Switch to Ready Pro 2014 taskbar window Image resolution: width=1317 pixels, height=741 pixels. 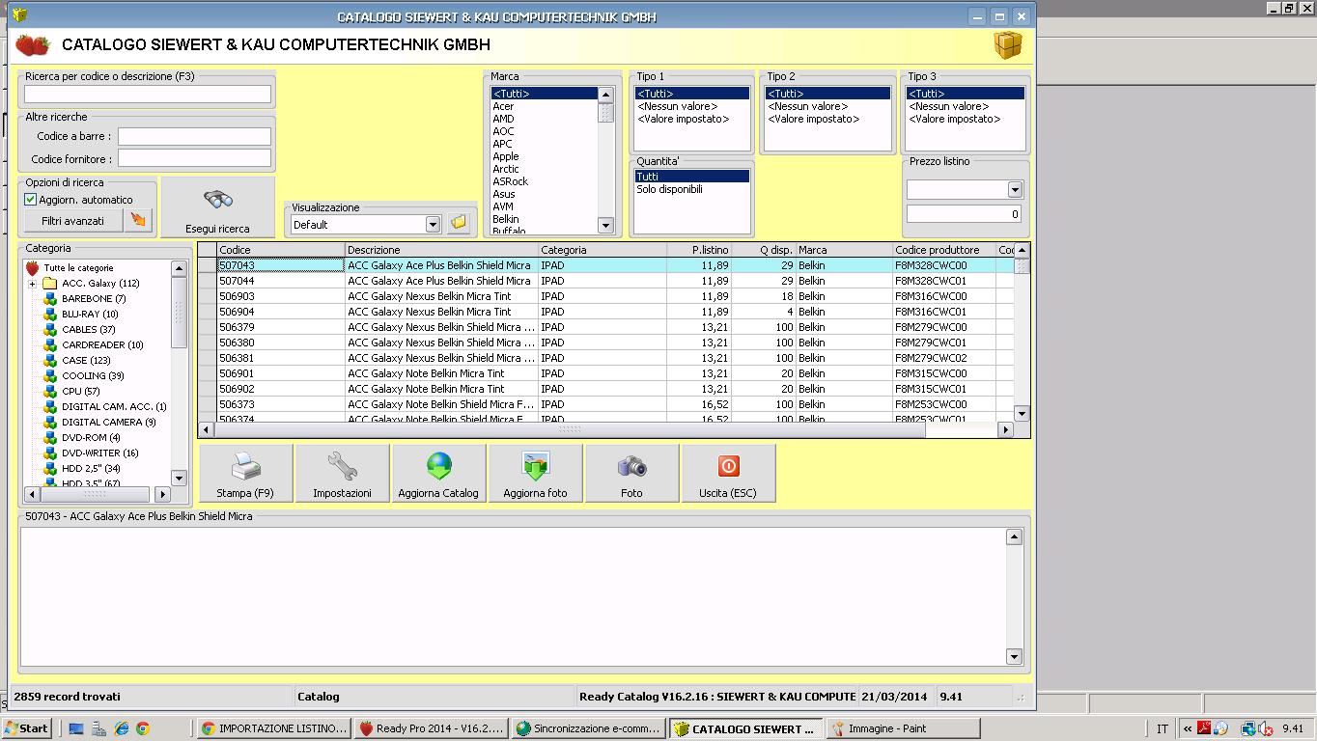tap(431, 728)
